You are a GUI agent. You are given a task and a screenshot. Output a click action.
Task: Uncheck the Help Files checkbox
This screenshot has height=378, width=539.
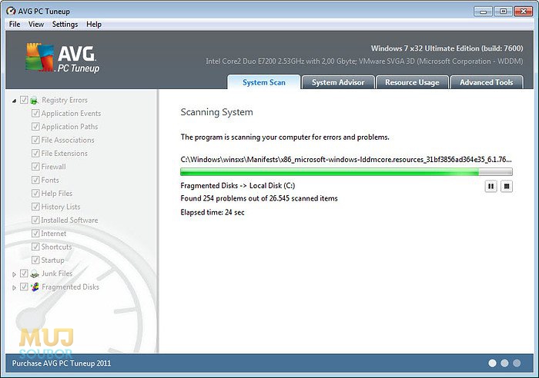(35, 193)
